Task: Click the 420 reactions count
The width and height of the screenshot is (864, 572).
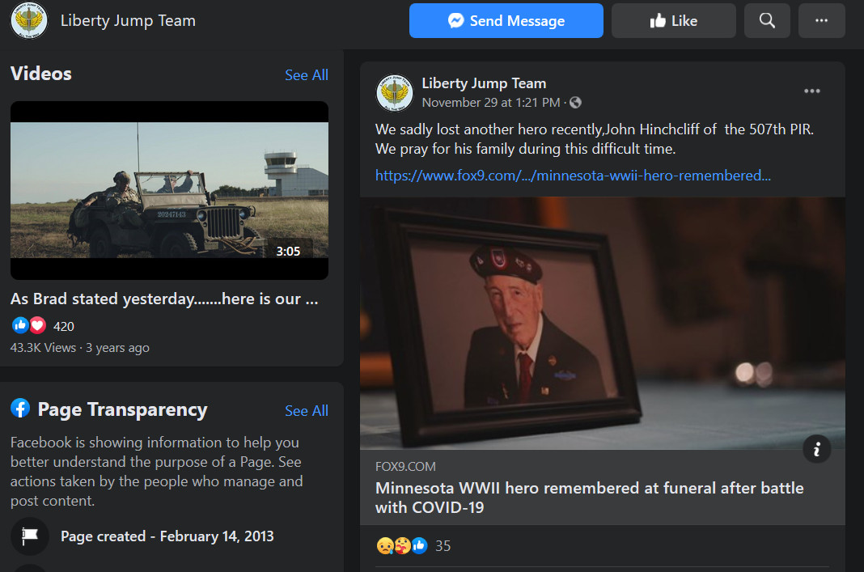Action: pyautogui.click(x=63, y=326)
